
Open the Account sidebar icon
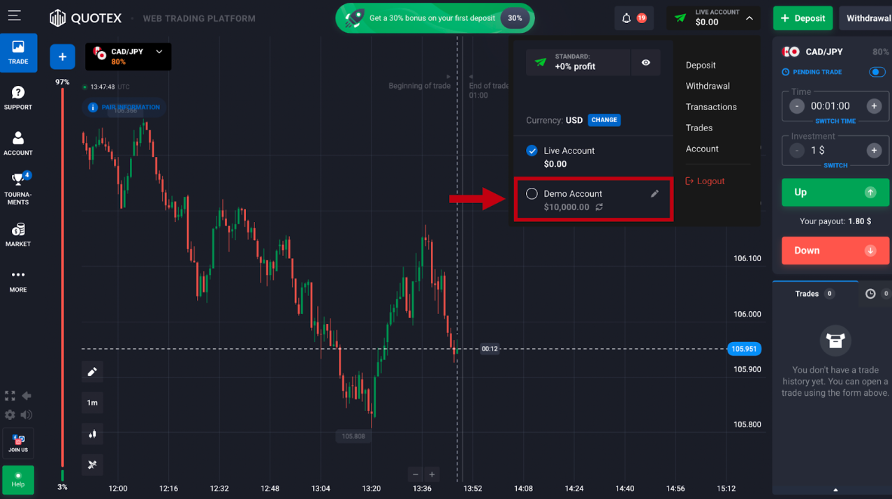18,144
